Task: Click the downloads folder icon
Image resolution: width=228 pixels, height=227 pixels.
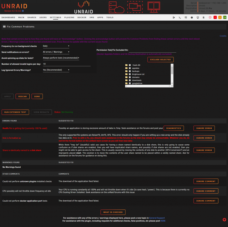Action: pos(126,80)
